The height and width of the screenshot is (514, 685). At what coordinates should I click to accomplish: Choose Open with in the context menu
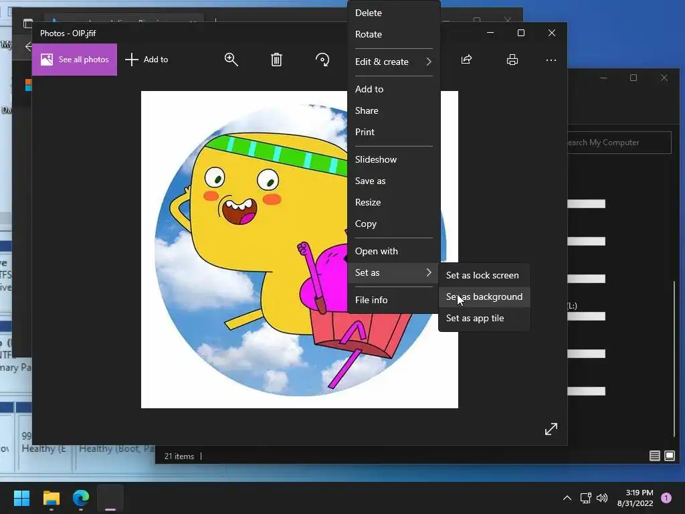pos(393,252)
